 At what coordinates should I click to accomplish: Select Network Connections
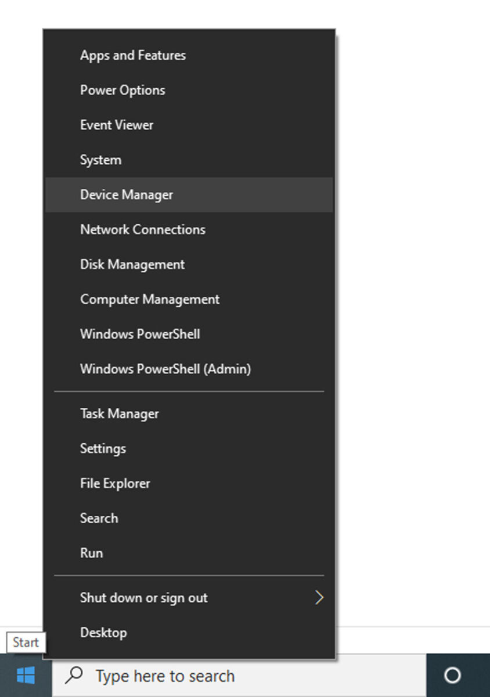click(x=142, y=229)
